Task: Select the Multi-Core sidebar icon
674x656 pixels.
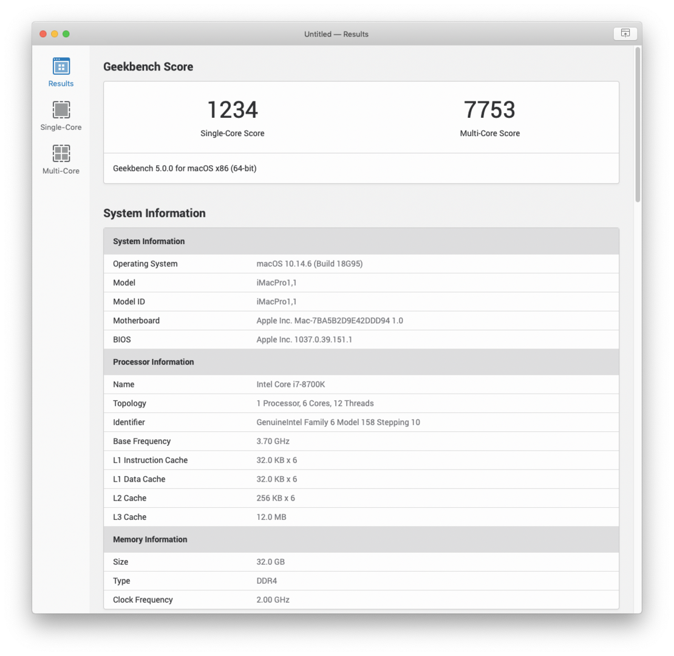Action: (x=61, y=154)
